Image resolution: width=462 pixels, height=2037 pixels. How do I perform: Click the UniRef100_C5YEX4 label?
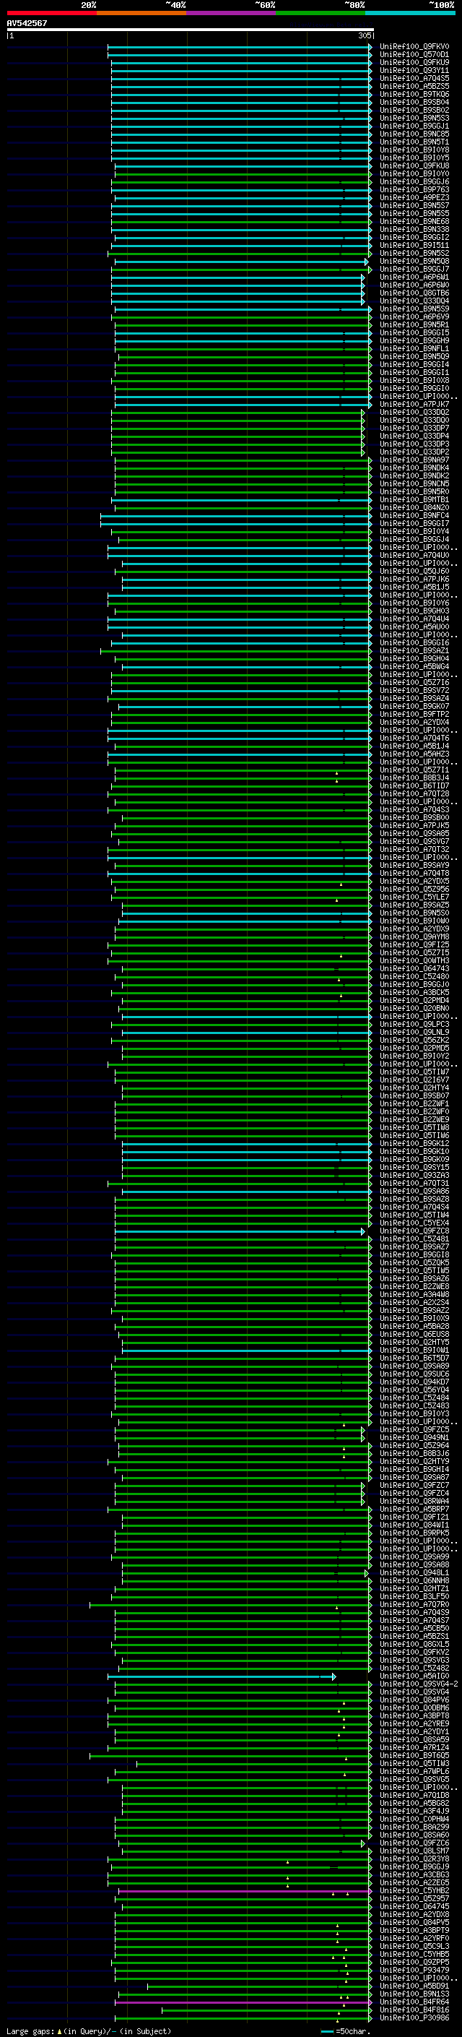[x=414, y=1223]
